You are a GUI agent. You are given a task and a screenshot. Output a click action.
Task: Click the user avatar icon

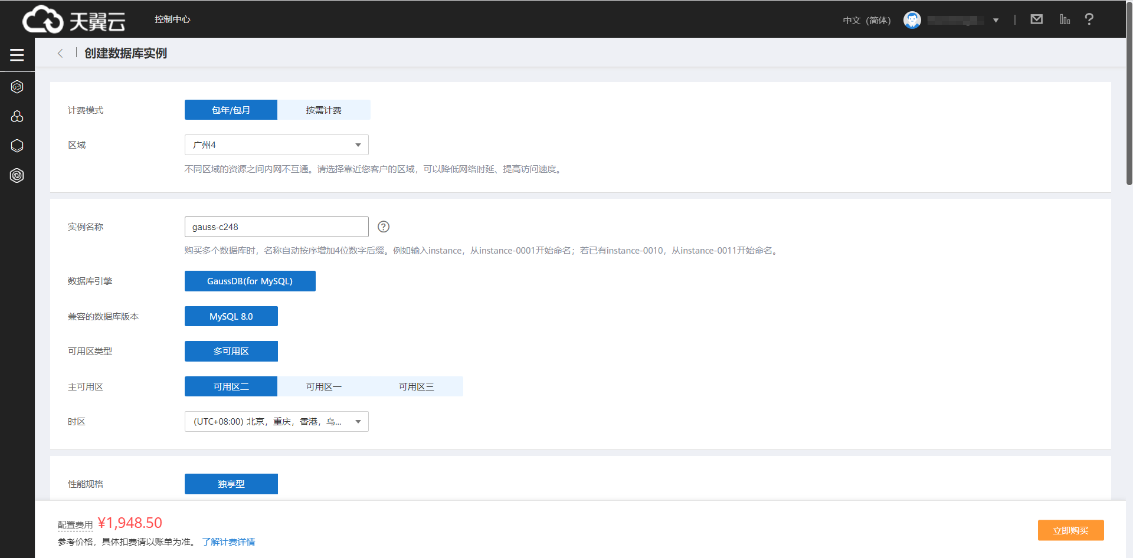tap(912, 20)
